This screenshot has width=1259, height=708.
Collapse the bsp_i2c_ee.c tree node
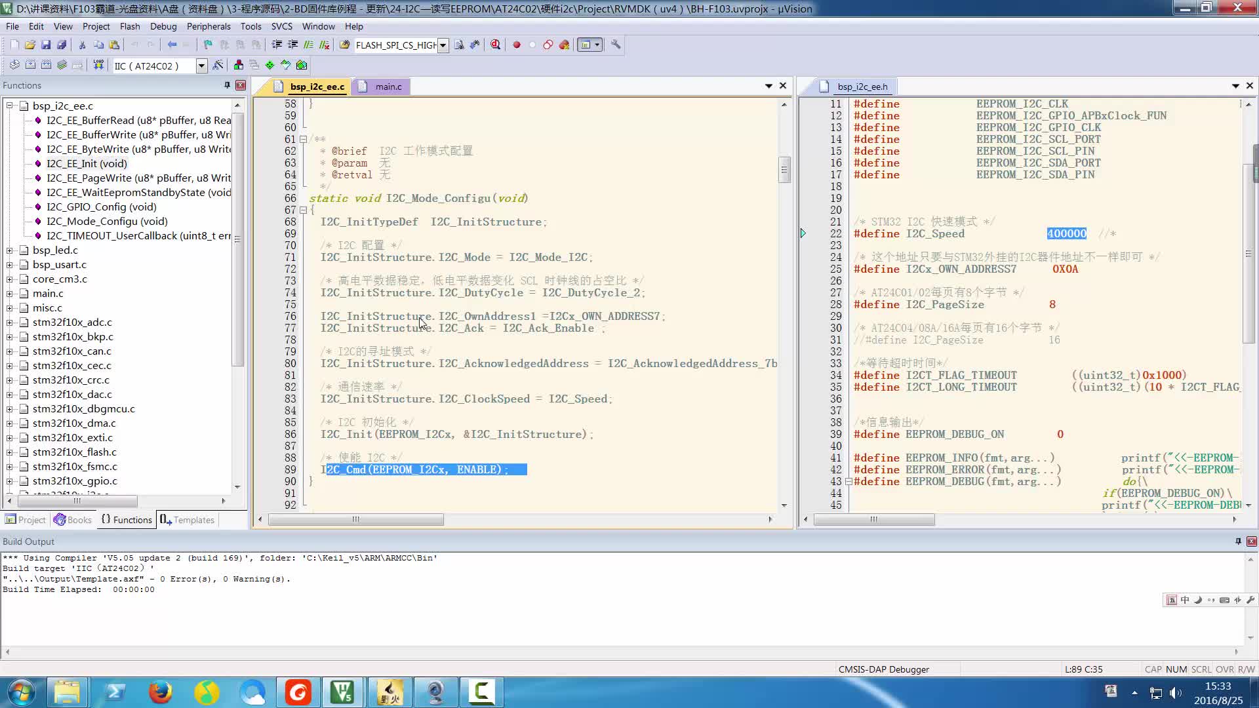pos(10,106)
